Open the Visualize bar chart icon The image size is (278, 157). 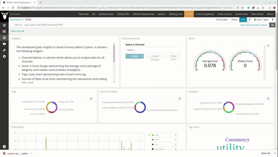coord(4,31)
